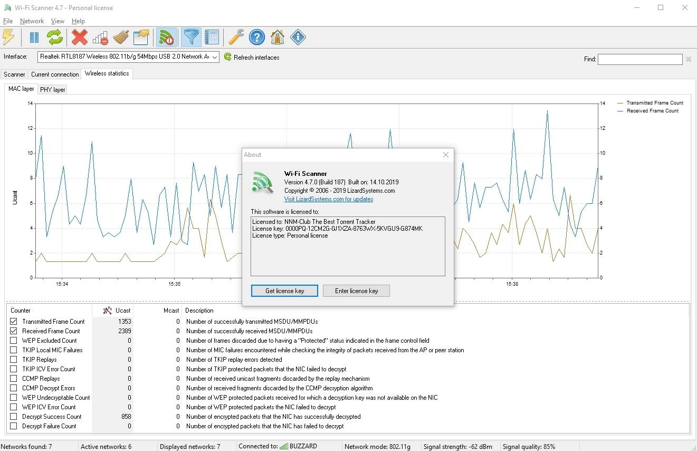This screenshot has height=451, width=697.
Task: Click the window with pointing hand icon
Action: tap(141, 37)
